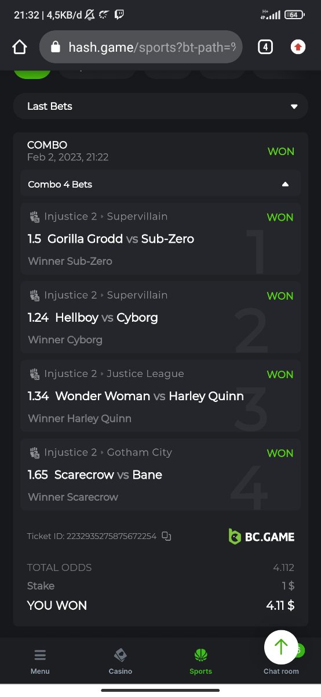Tap the green scroll-to-top arrow button
The height and width of the screenshot is (697, 321).
(281, 646)
